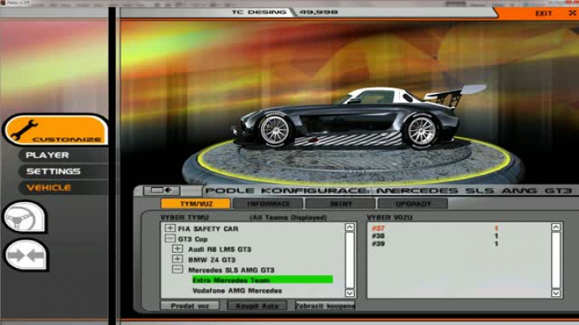Click the Zobrazit koupene button
The image size is (579, 325).
[325, 306]
